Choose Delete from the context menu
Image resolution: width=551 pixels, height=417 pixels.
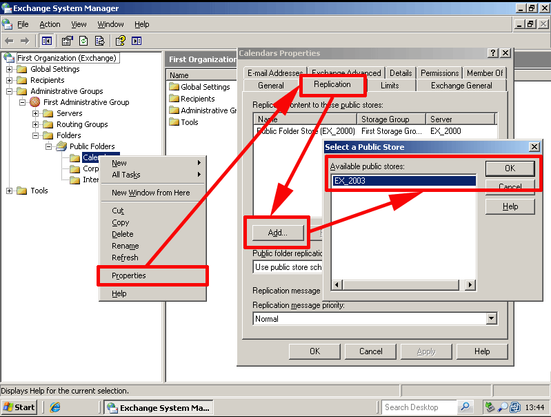pyautogui.click(x=153, y=234)
